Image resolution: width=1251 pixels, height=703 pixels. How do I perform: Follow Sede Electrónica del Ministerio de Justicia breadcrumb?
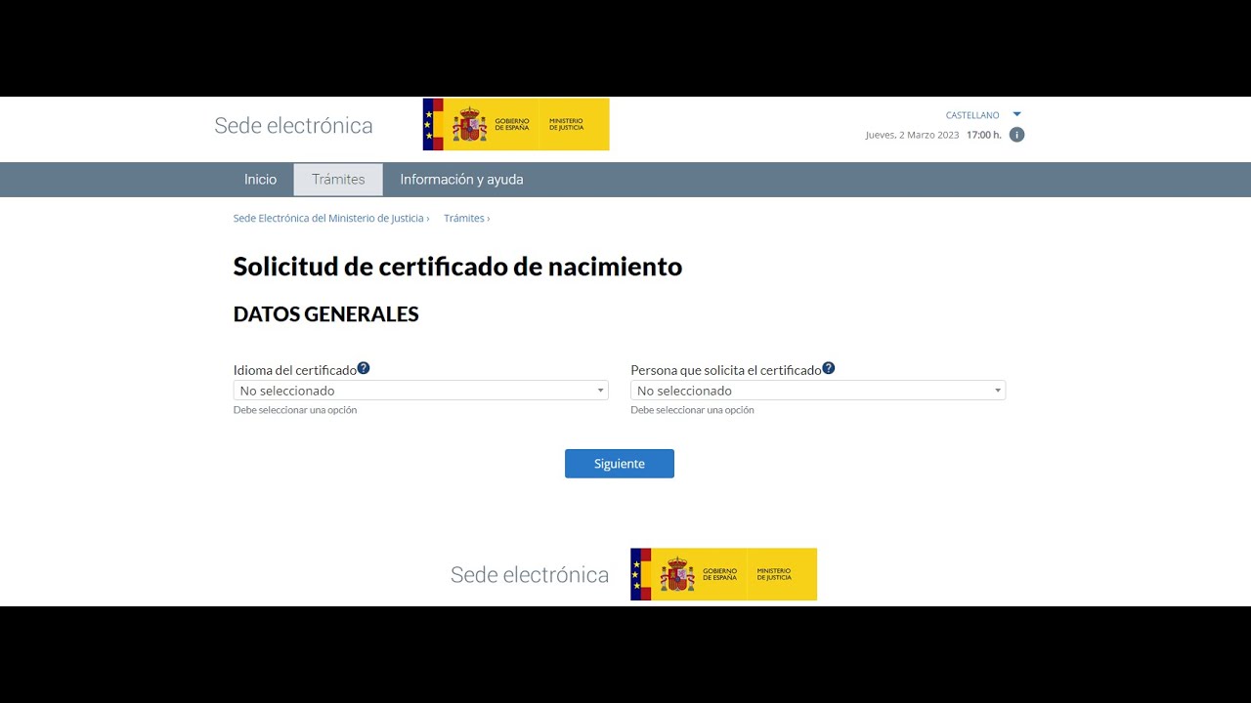point(328,219)
